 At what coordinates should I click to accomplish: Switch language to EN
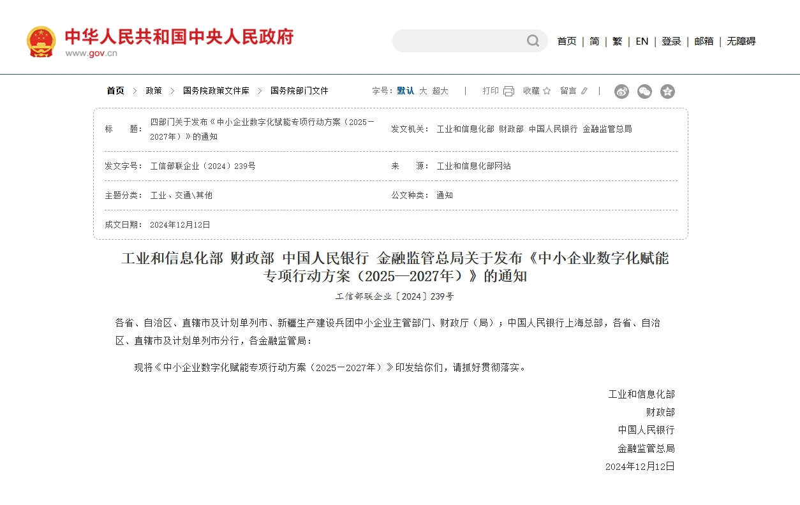(642, 41)
